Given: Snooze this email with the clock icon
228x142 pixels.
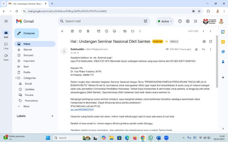Looking at the screenshot, I should 107,31.
